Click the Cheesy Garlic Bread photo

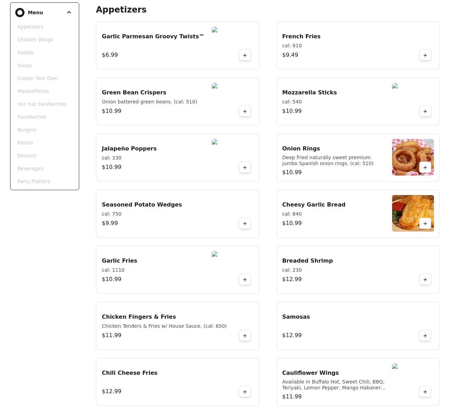[413, 213]
